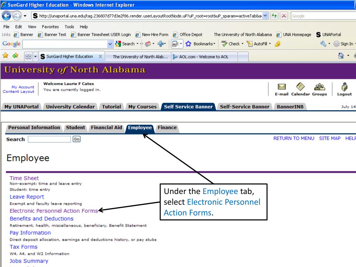Open the Pay Information link
This screenshot has height=267, width=356.
point(30,233)
